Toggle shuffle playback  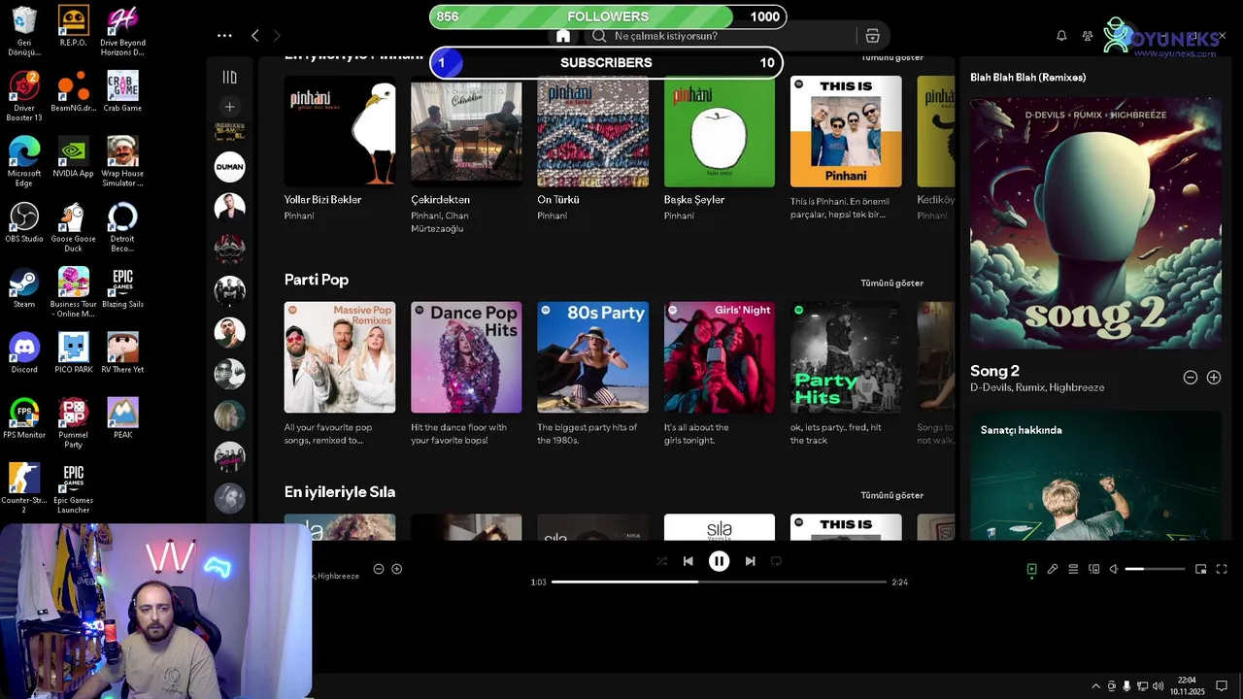coord(661,561)
